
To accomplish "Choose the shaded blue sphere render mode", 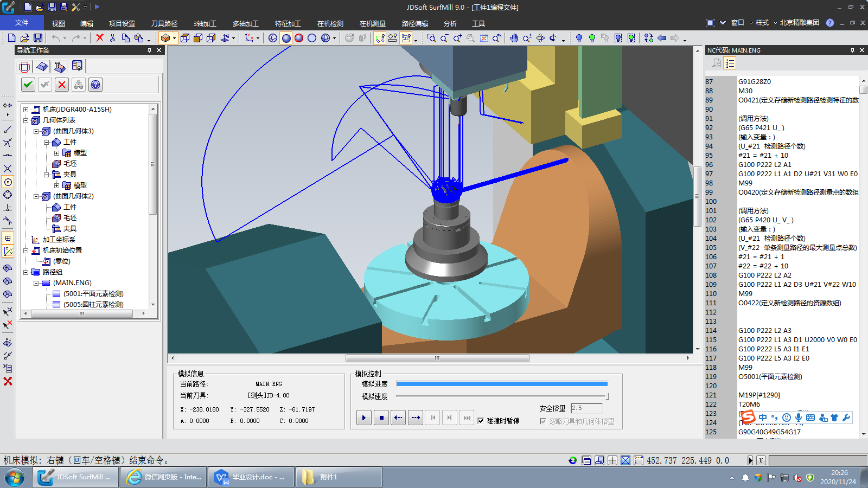I will click(x=286, y=38).
